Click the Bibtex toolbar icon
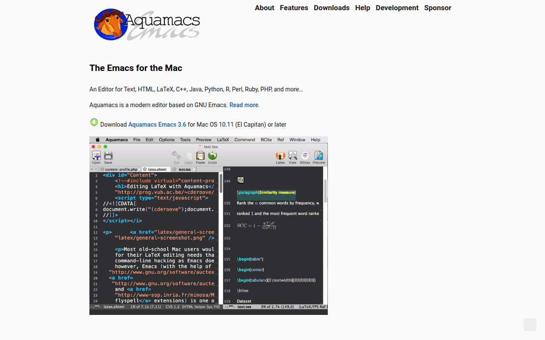Image resolution: width=545 pixels, height=340 pixels. pyautogui.click(x=305, y=156)
